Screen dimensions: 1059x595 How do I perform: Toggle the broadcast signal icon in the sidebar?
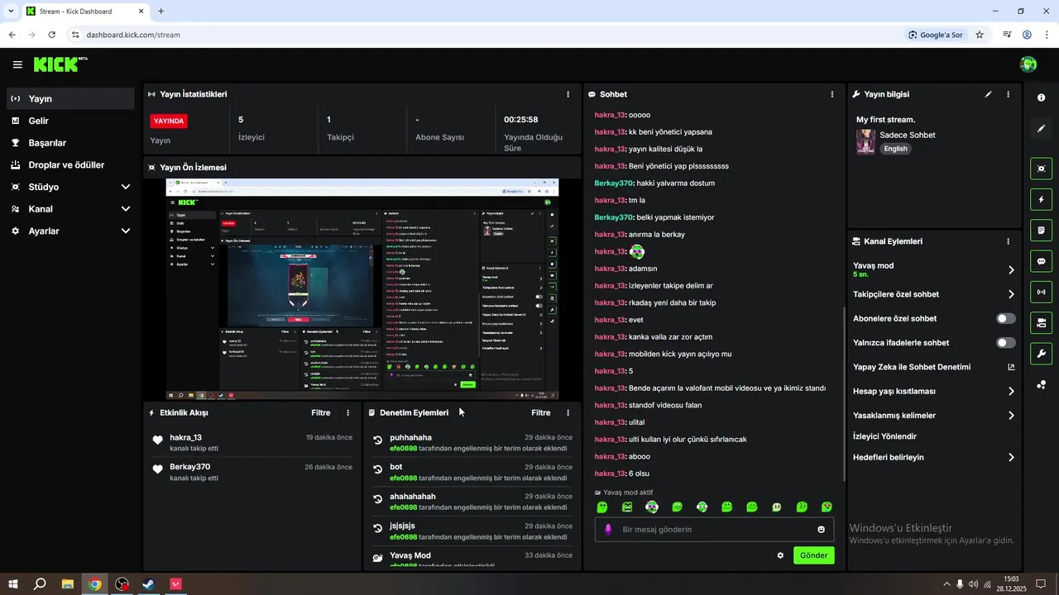point(1041,292)
